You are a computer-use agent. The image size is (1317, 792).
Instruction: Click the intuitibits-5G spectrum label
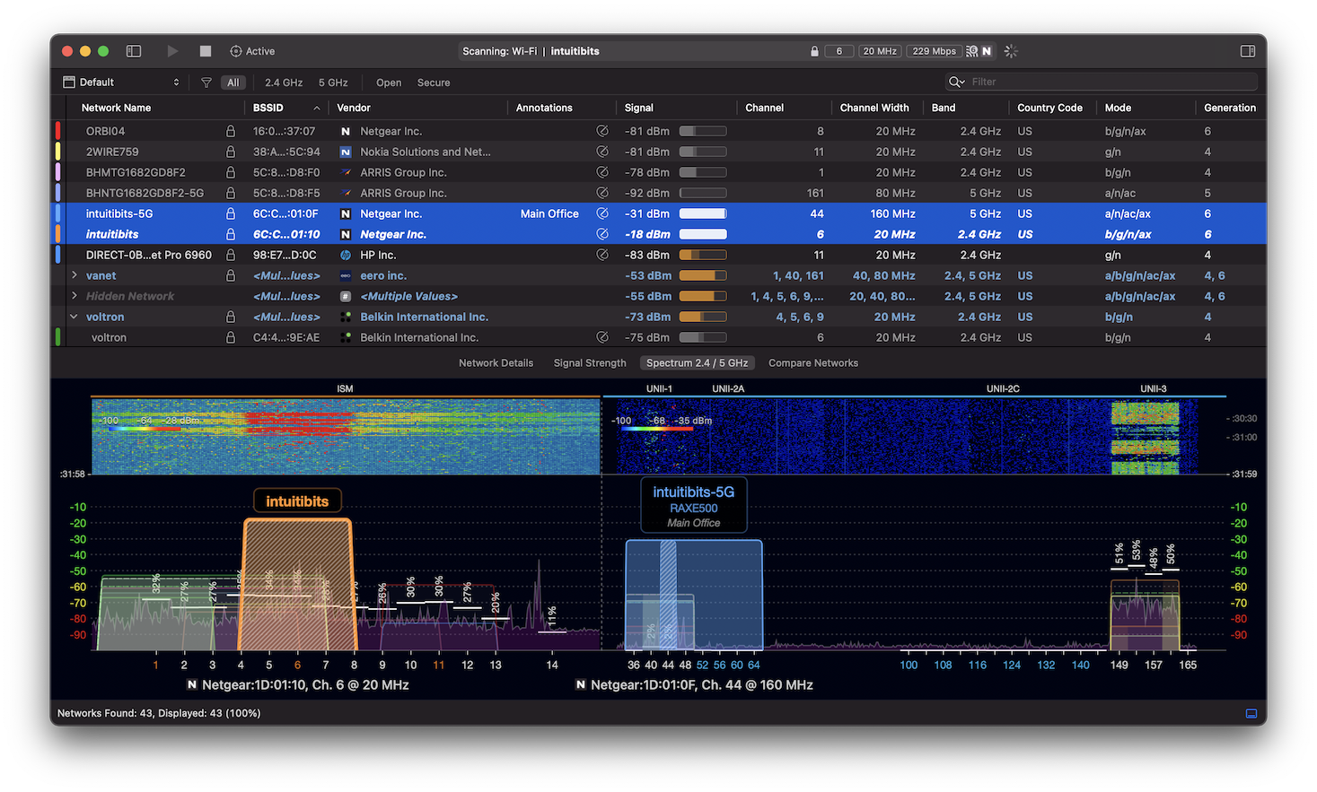pyautogui.click(x=694, y=506)
